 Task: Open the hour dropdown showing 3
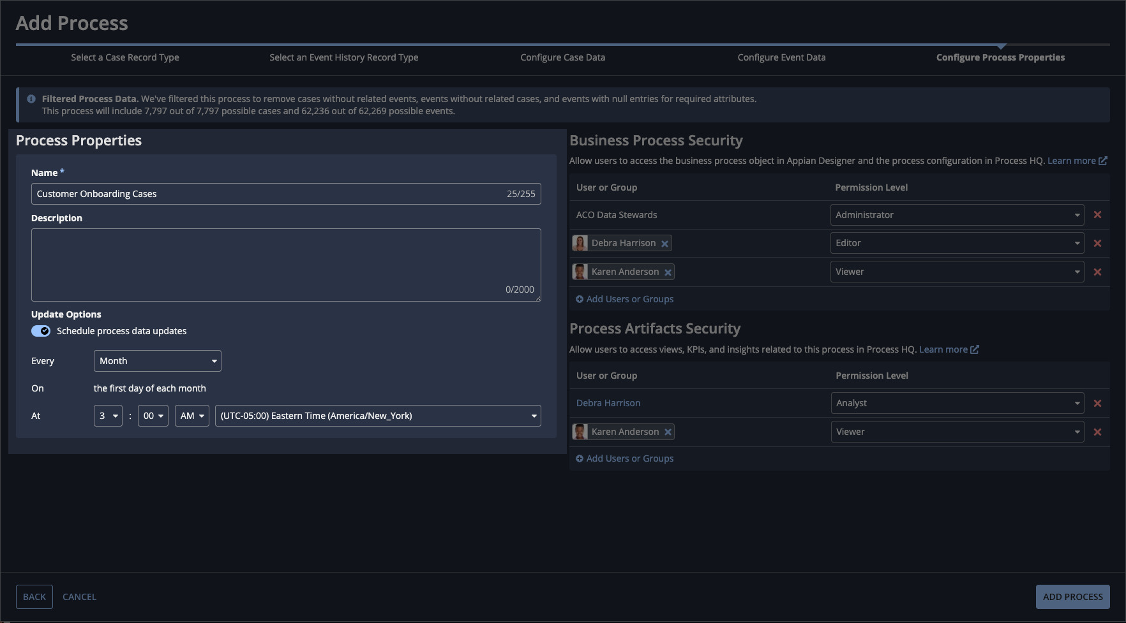[x=108, y=416]
